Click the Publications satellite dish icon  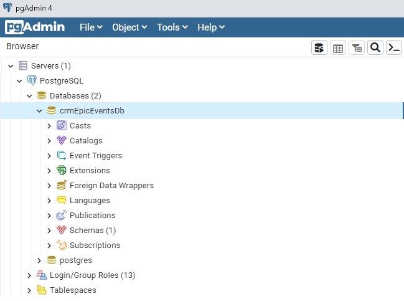tap(62, 215)
